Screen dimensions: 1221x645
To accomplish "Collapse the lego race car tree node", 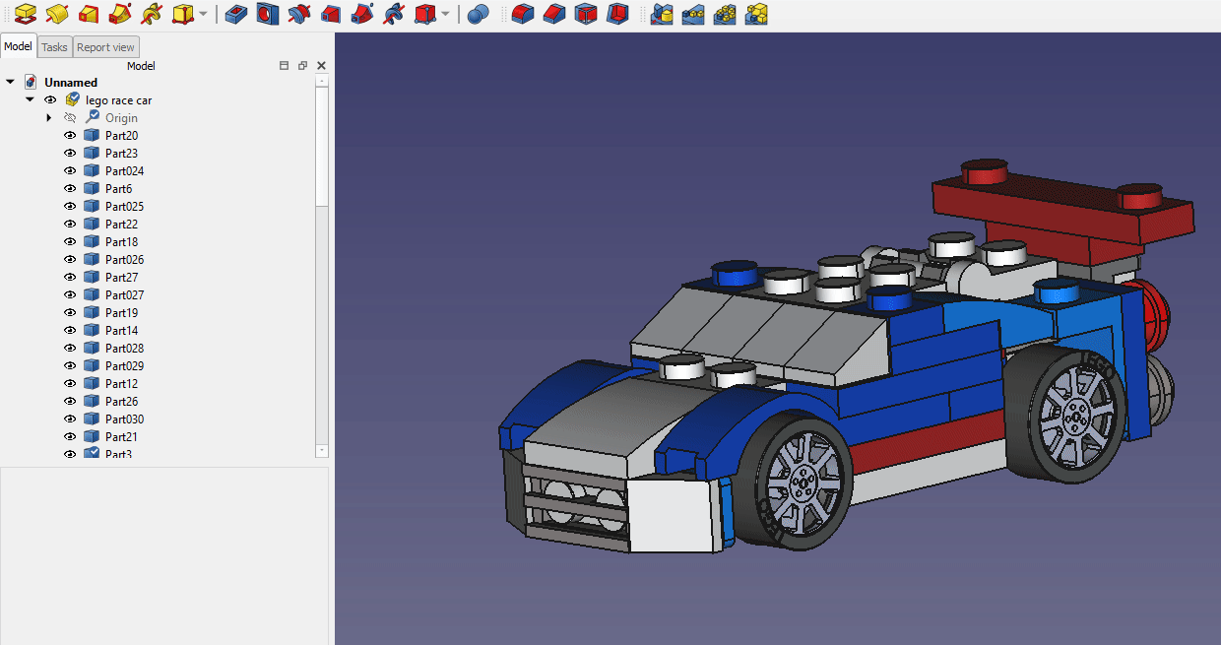I will pyautogui.click(x=30, y=100).
